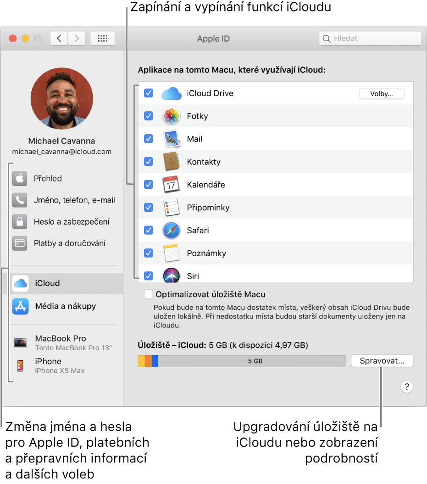Screen dimensions: 427x484
Task: Click the iCloud sidebar cloud icon
Action: point(20,283)
